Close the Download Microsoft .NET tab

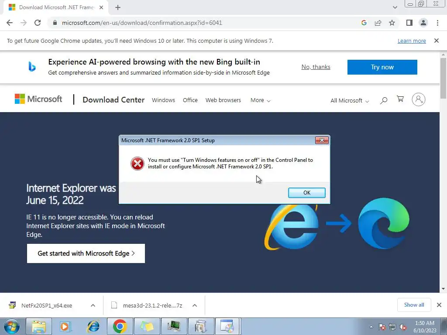(101, 8)
